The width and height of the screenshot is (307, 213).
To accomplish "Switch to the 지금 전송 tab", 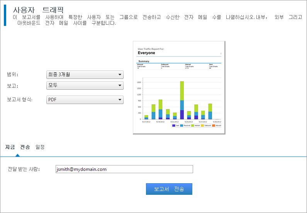I will [17, 147].
